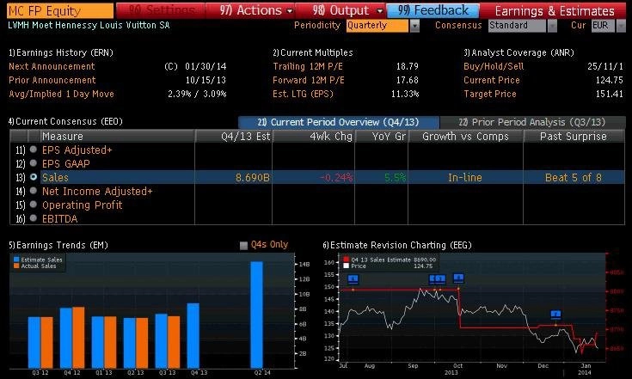Click the Next Announcement date 01/30/14
632x379 pixels.
coord(206,66)
